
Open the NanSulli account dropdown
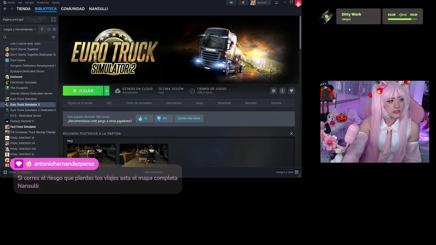[261, 2]
